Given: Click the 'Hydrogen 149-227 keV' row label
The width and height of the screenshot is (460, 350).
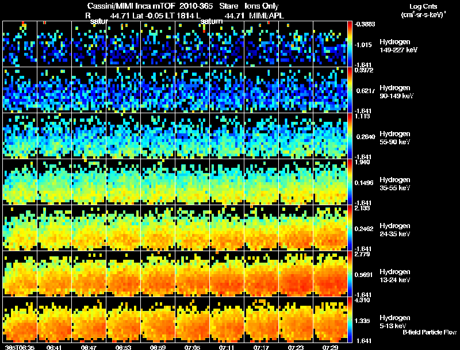Looking at the screenshot, I should [398, 46].
